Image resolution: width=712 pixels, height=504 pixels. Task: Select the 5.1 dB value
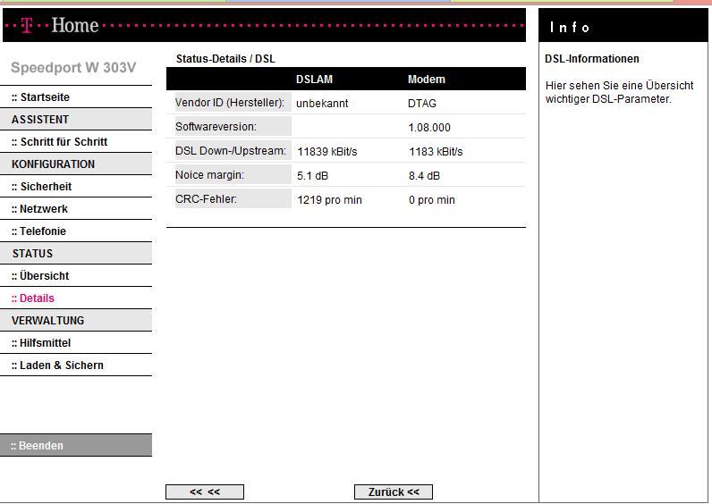tap(312, 175)
